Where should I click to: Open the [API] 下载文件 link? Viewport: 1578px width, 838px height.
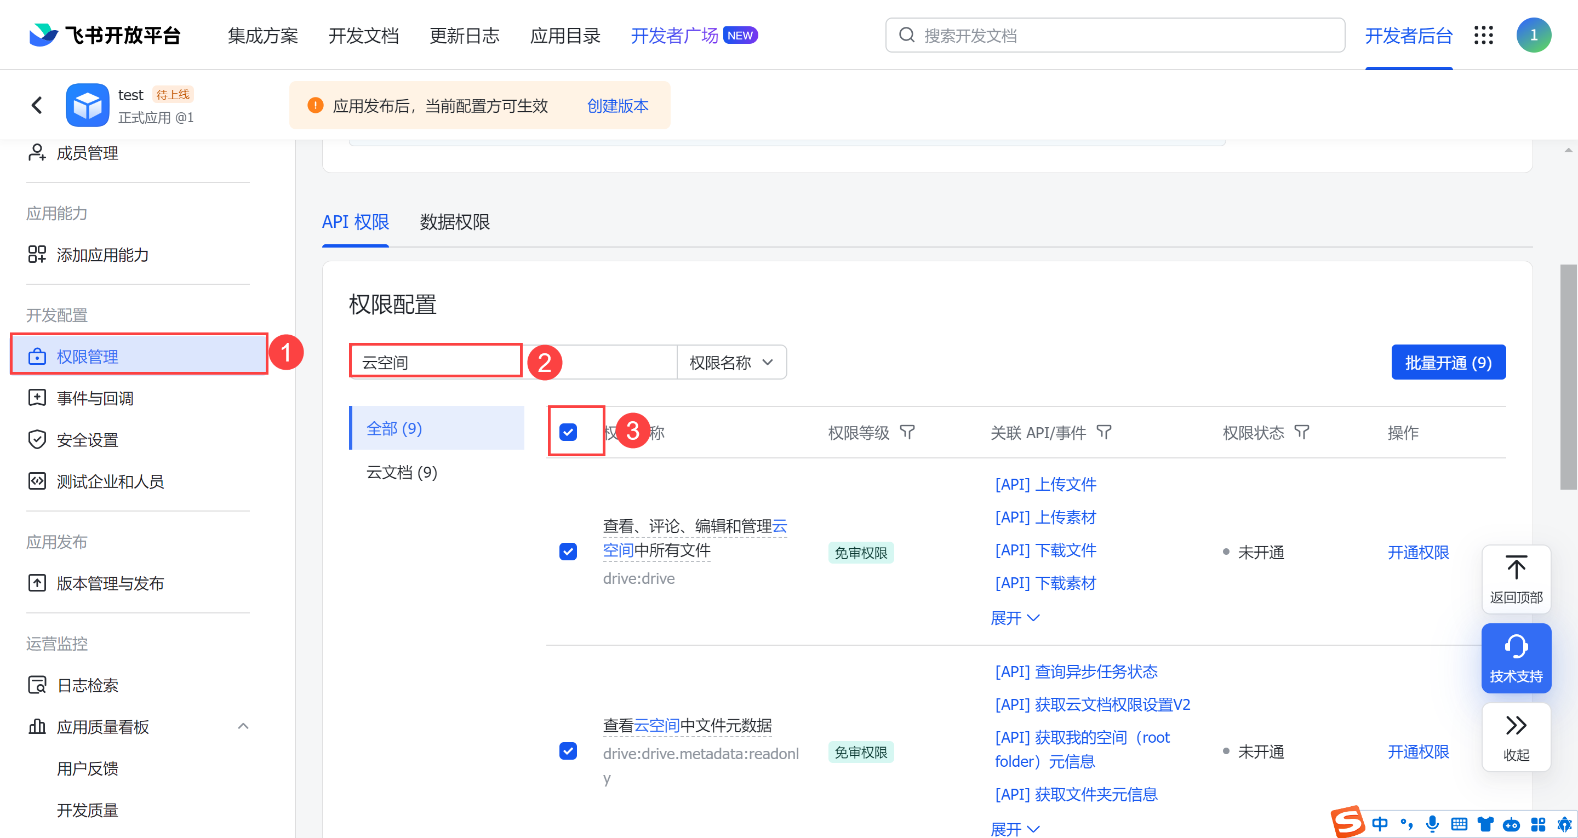pos(1045,549)
